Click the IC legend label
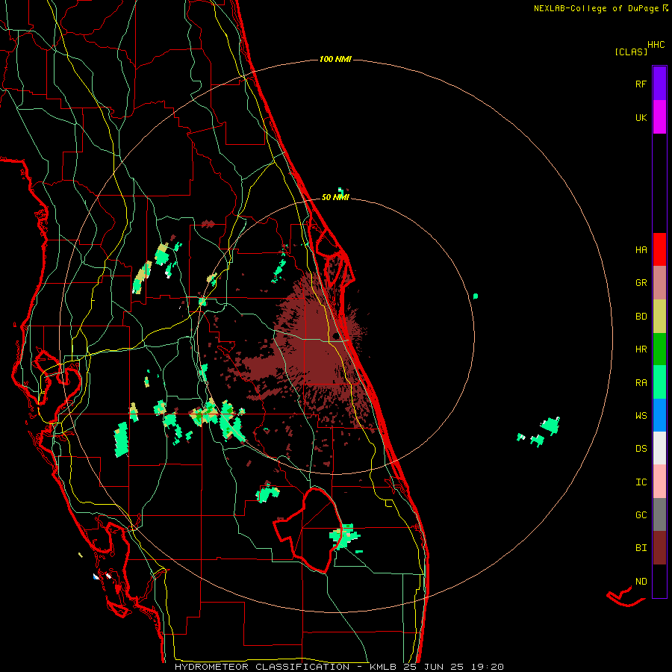 pos(641,482)
